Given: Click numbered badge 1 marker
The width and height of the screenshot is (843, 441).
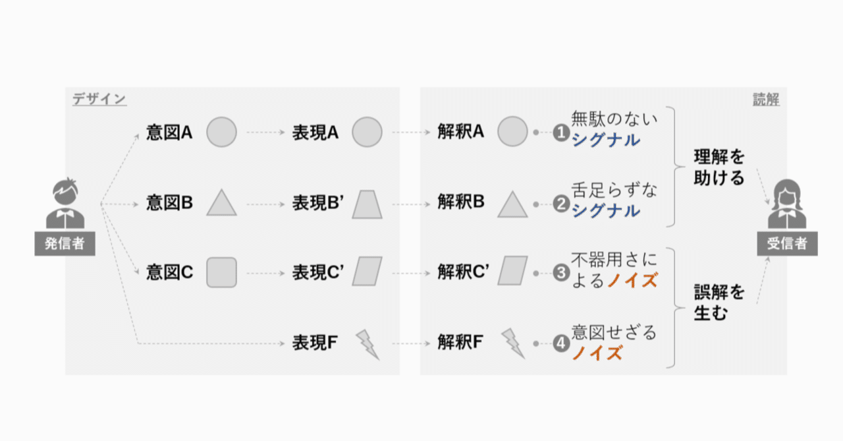Looking at the screenshot, I should point(560,133).
